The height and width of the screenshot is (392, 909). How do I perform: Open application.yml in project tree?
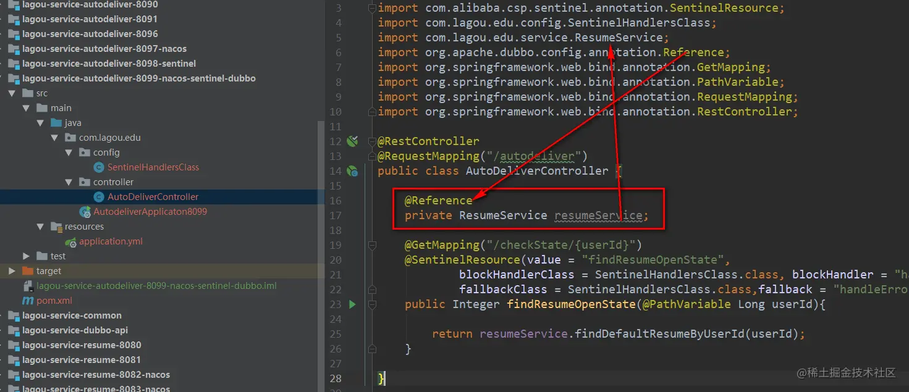(x=111, y=241)
